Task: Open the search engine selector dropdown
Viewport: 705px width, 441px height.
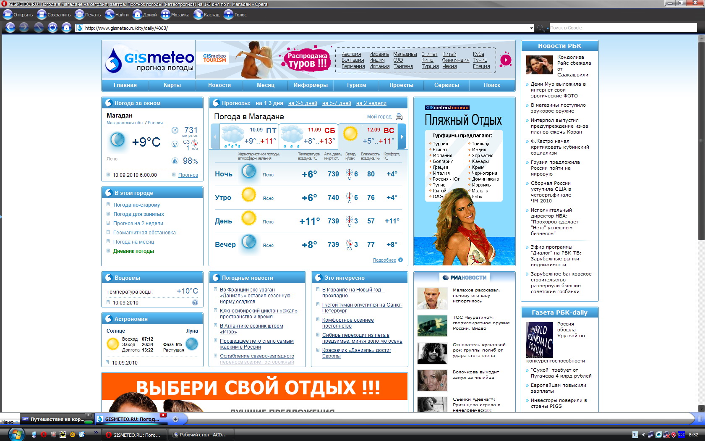Action: pyautogui.click(x=542, y=28)
